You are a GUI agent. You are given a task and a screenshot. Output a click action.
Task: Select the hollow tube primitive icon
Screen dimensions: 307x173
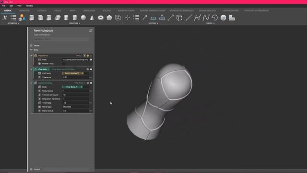click(x=75, y=18)
